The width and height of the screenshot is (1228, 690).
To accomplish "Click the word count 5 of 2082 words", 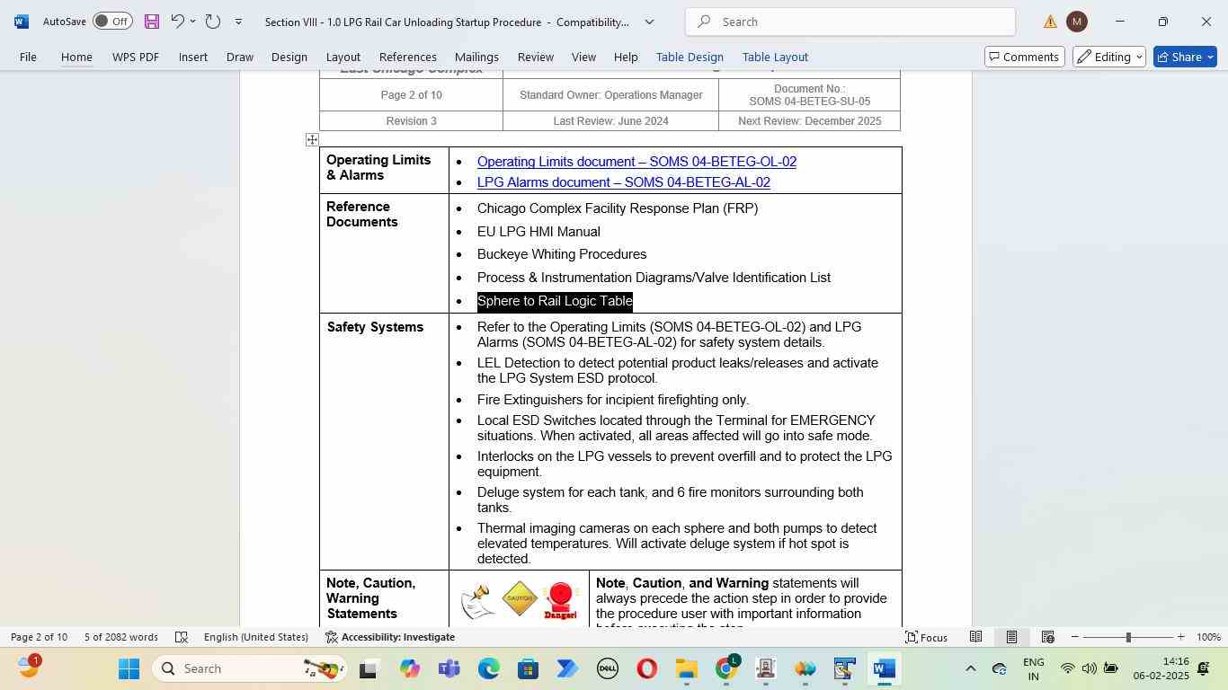I will point(121,637).
